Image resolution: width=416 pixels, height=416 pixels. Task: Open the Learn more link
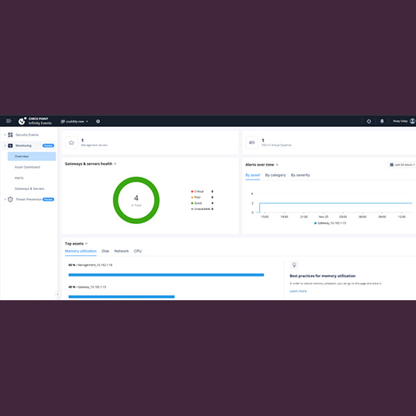pos(298,291)
